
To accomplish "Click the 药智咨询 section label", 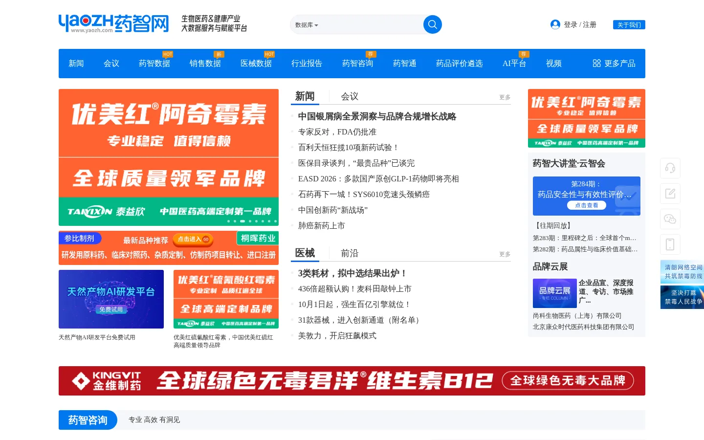I will [x=88, y=420].
